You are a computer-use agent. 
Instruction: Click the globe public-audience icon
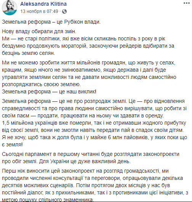click(64, 11)
